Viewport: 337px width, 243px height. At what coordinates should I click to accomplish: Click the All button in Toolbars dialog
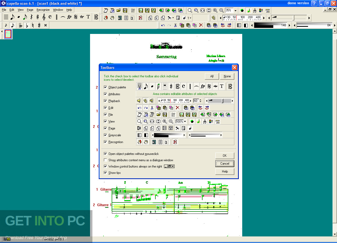(x=212, y=76)
